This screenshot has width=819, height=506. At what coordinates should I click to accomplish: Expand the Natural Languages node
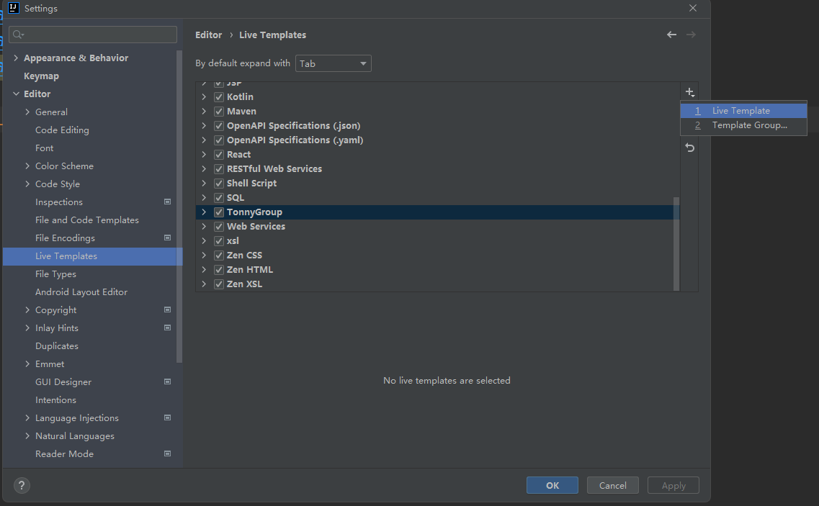(x=27, y=436)
